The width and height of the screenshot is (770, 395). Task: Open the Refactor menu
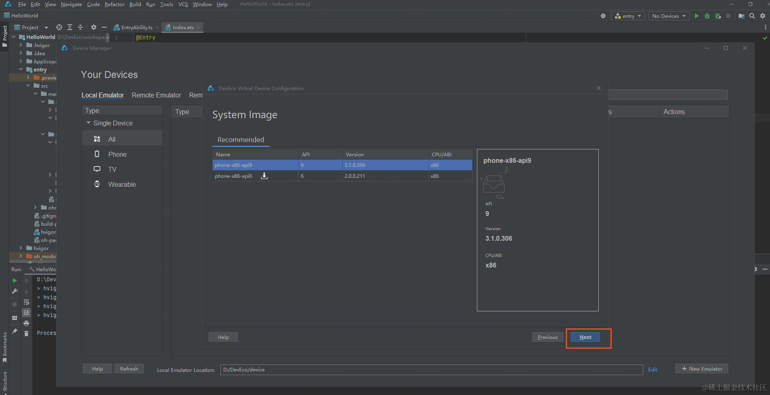coord(114,4)
